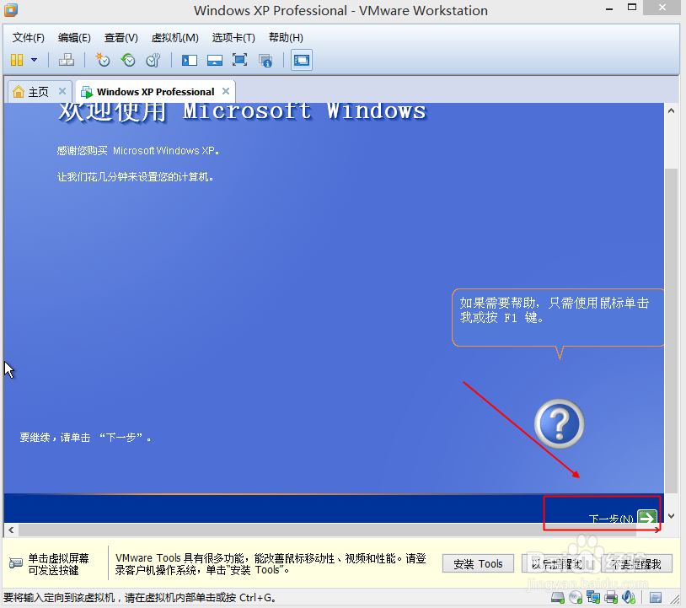Screen dimensions: 686x608
Task: Click the 单击虚拟屏幕可发送按键 hint text
Action: click(59, 564)
